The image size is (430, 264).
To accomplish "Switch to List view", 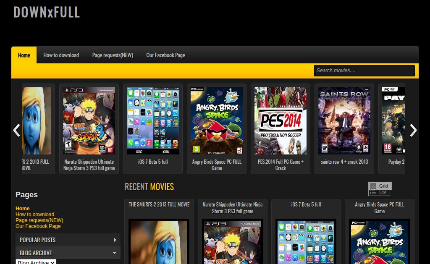I will pos(379,193).
